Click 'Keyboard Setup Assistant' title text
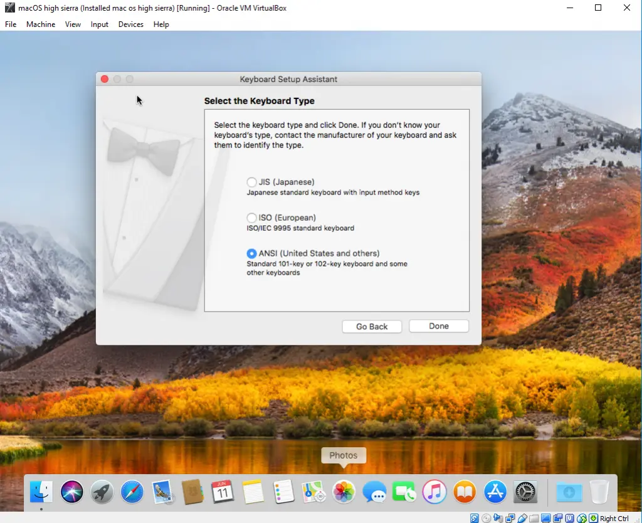Image resolution: width=642 pixels, height=523 pixels. coord(288,79)
